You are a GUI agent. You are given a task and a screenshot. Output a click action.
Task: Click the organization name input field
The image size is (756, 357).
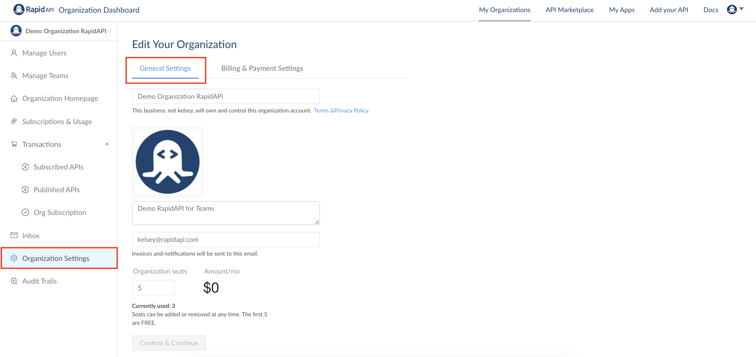(225, 97)
